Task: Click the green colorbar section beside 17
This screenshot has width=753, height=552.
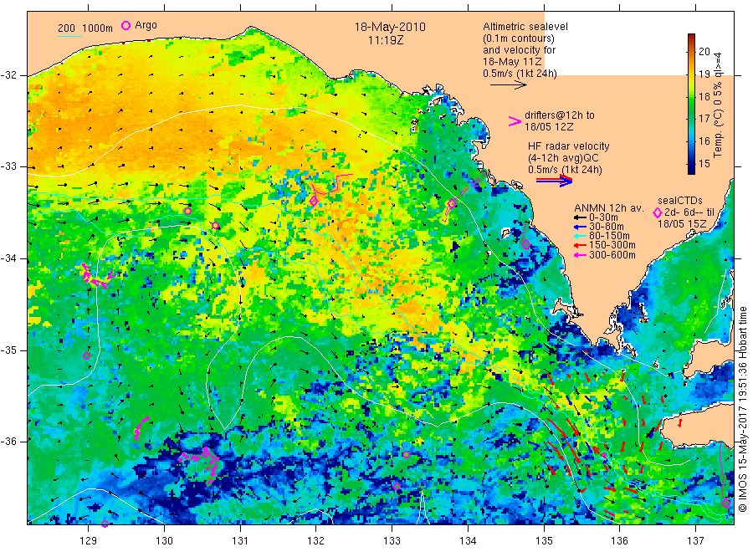Action: [x=692, y=119]
